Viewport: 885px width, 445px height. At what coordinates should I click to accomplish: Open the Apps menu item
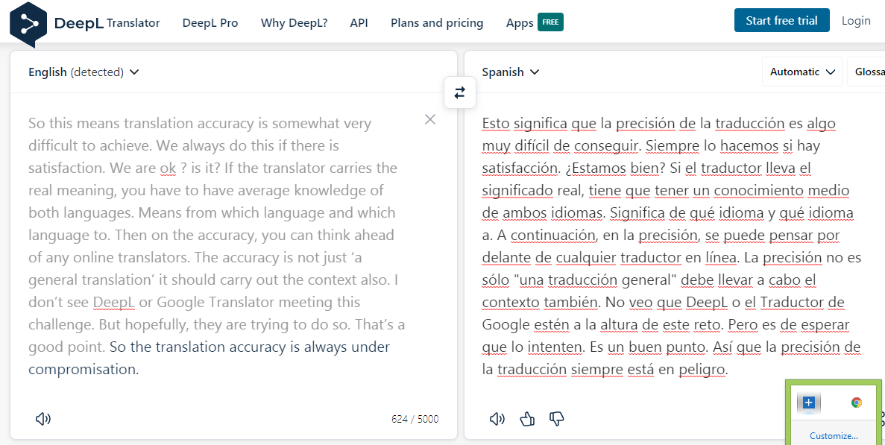point(520,23)
